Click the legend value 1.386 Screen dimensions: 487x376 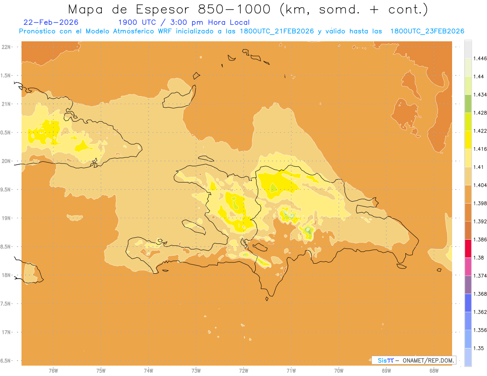[x=480, y=239]
